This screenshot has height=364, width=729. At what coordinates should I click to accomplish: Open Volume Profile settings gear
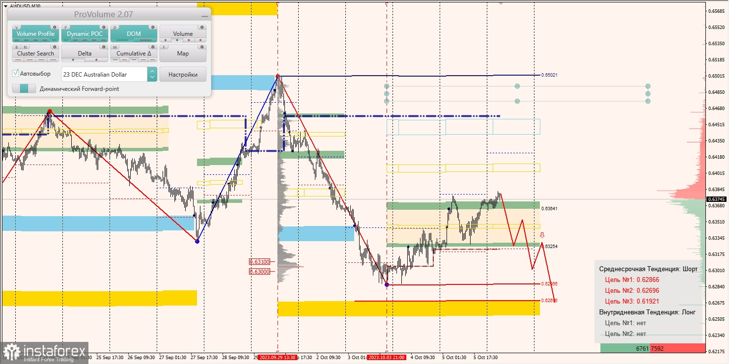(55, 27)
